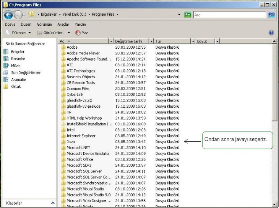Select Apache Software Found... folder icon
Screen dimensions: 279x208
click(x=63, y=59)
